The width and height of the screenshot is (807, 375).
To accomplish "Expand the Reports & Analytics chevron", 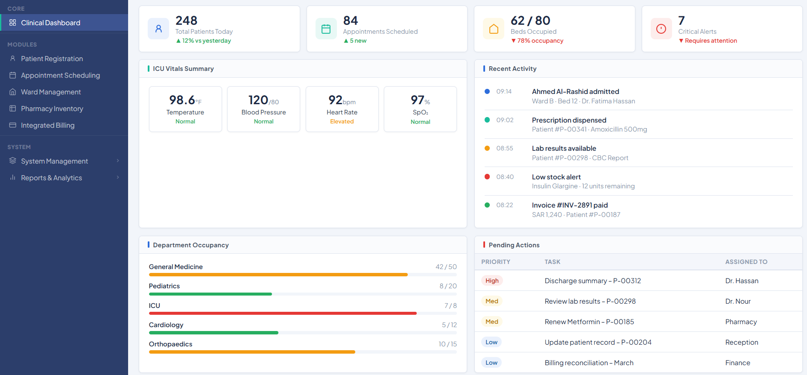I will click(118, 177).
